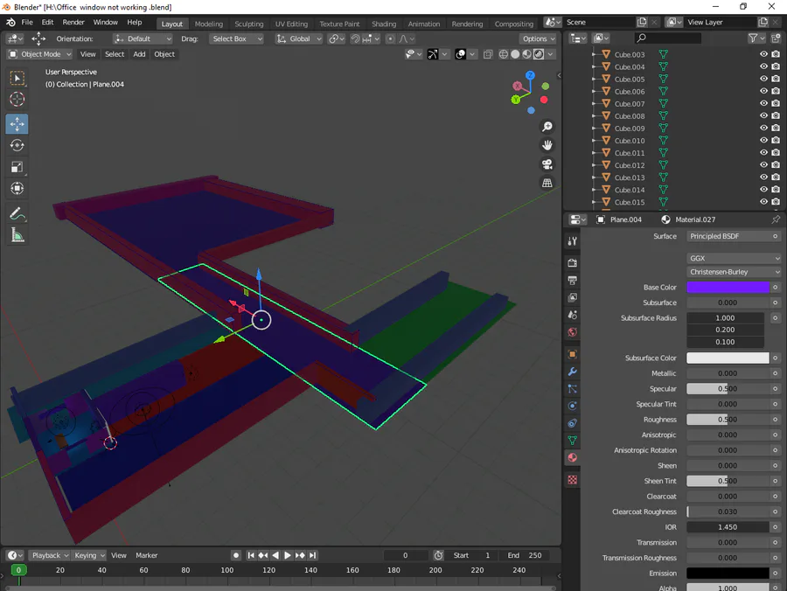Click the pan view hand icon
Image resolution: width=787 pixels, height=591 pixels.
coord(547,145)
